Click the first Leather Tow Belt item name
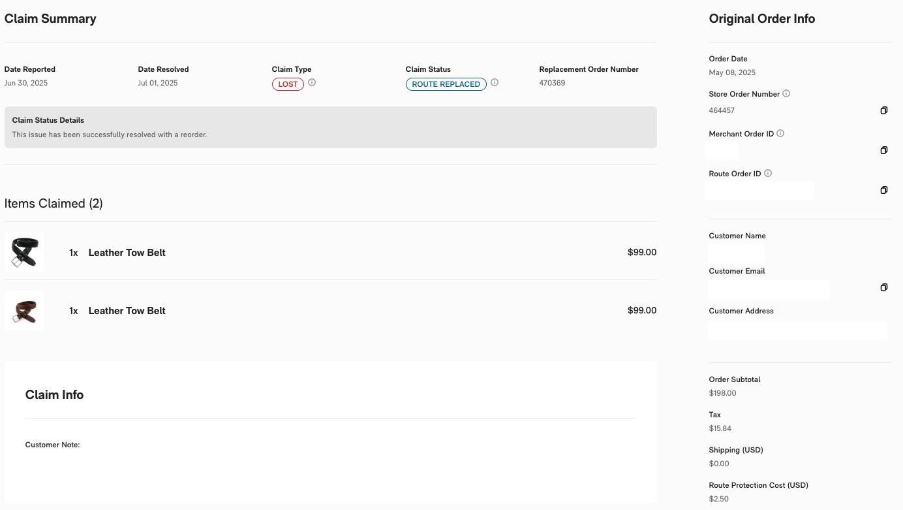This screenshot has width=903, height=510. coord(127,253)
